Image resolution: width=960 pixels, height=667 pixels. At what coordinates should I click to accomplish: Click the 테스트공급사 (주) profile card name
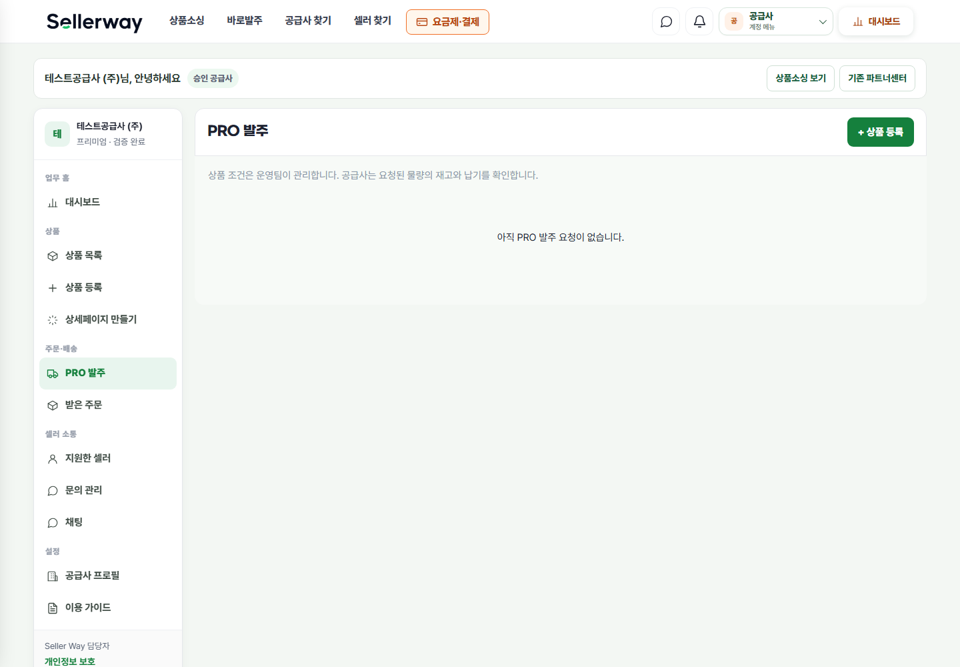109,126
